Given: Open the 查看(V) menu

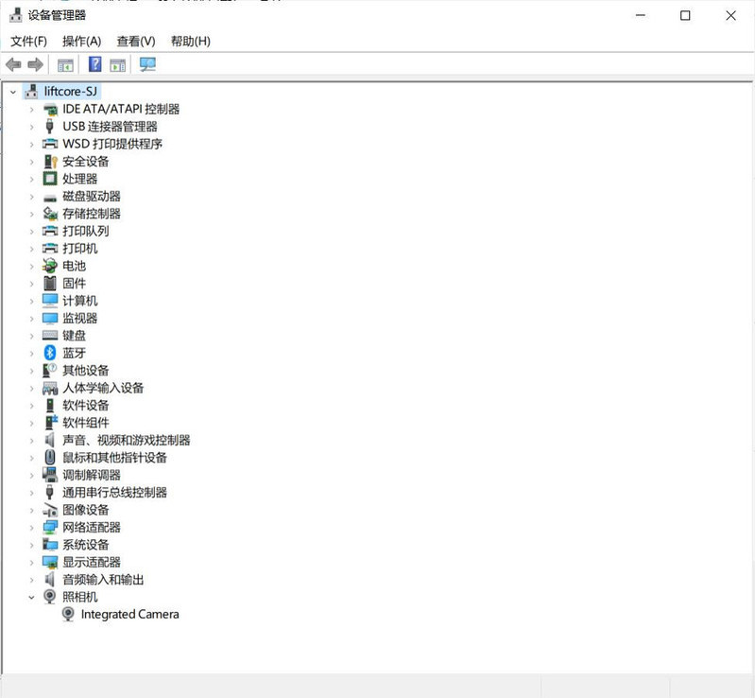Looking at the screenshot, I should (x=136, y=42).
